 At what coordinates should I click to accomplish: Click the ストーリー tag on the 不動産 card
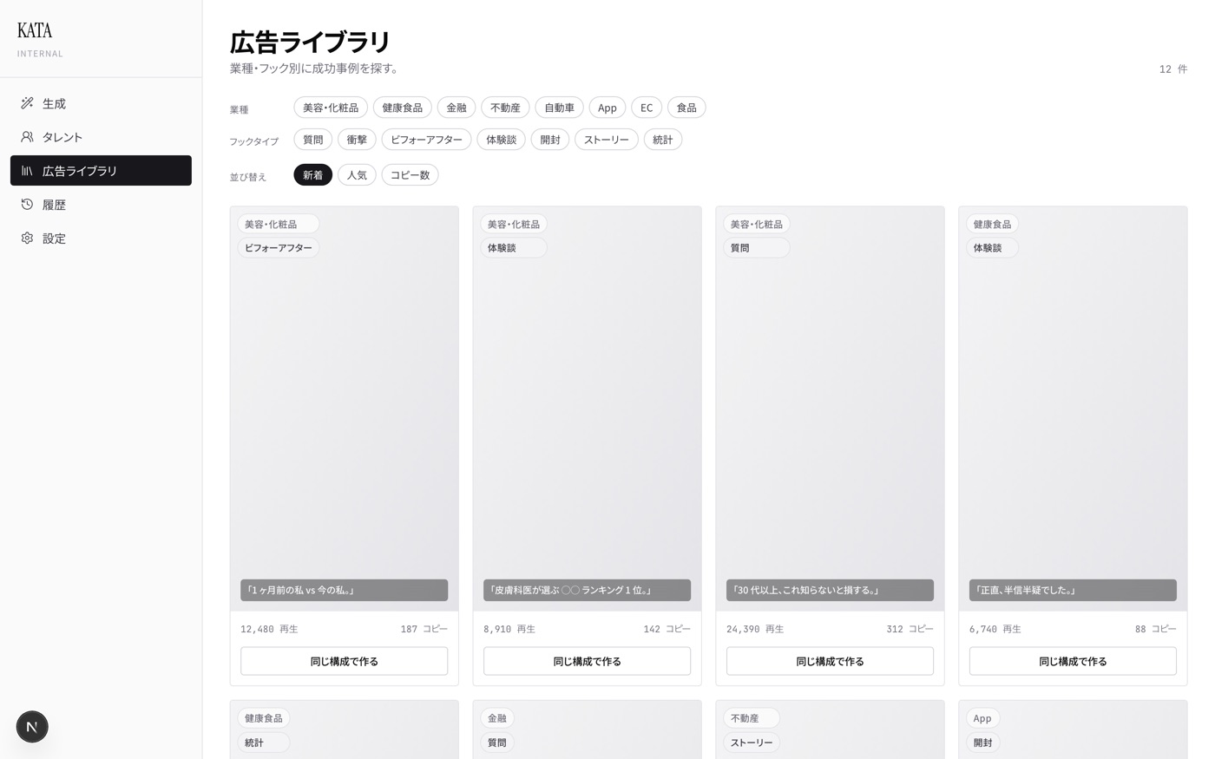pos(752,743)
